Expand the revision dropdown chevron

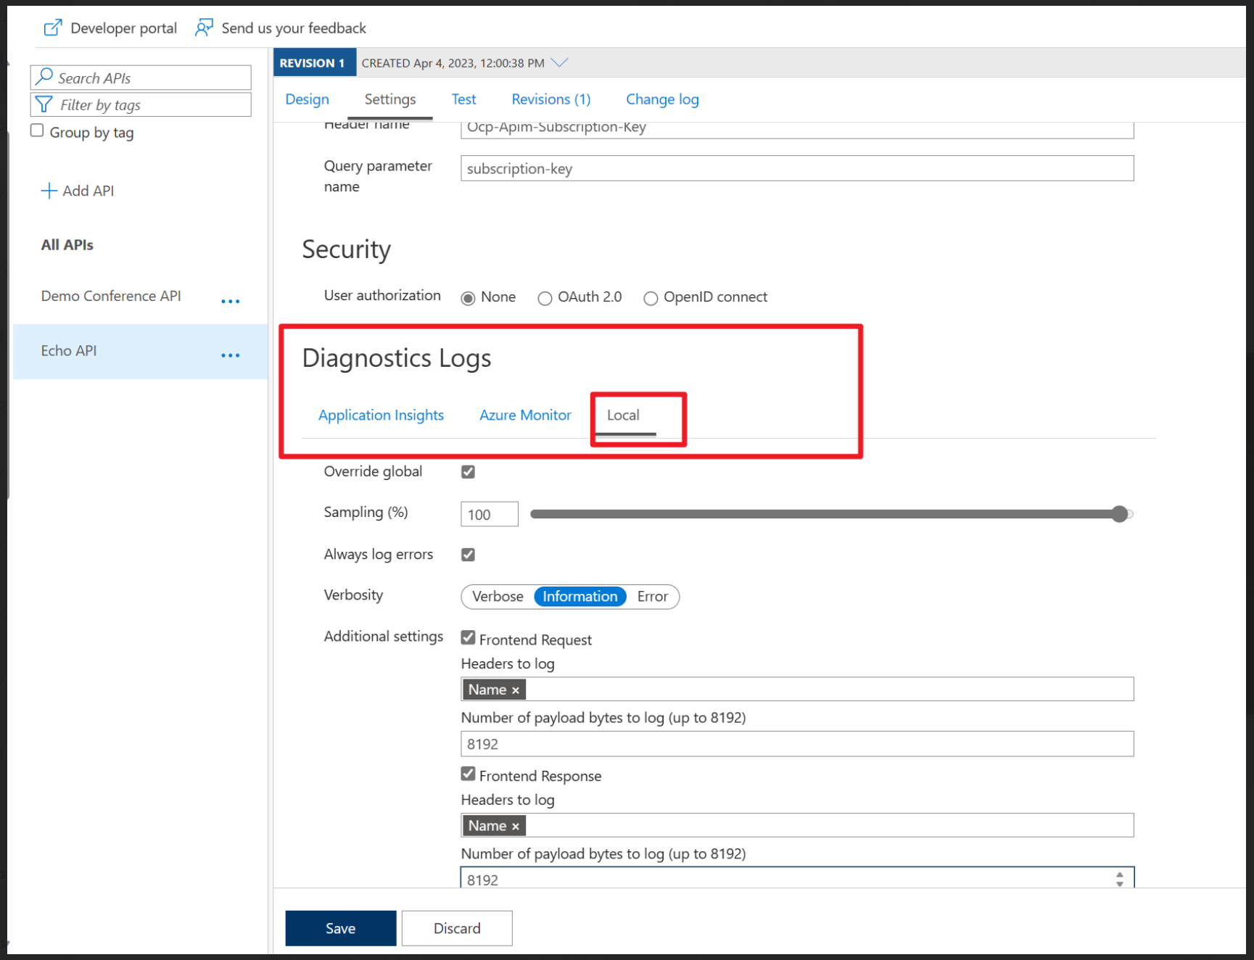coord(559,63)
